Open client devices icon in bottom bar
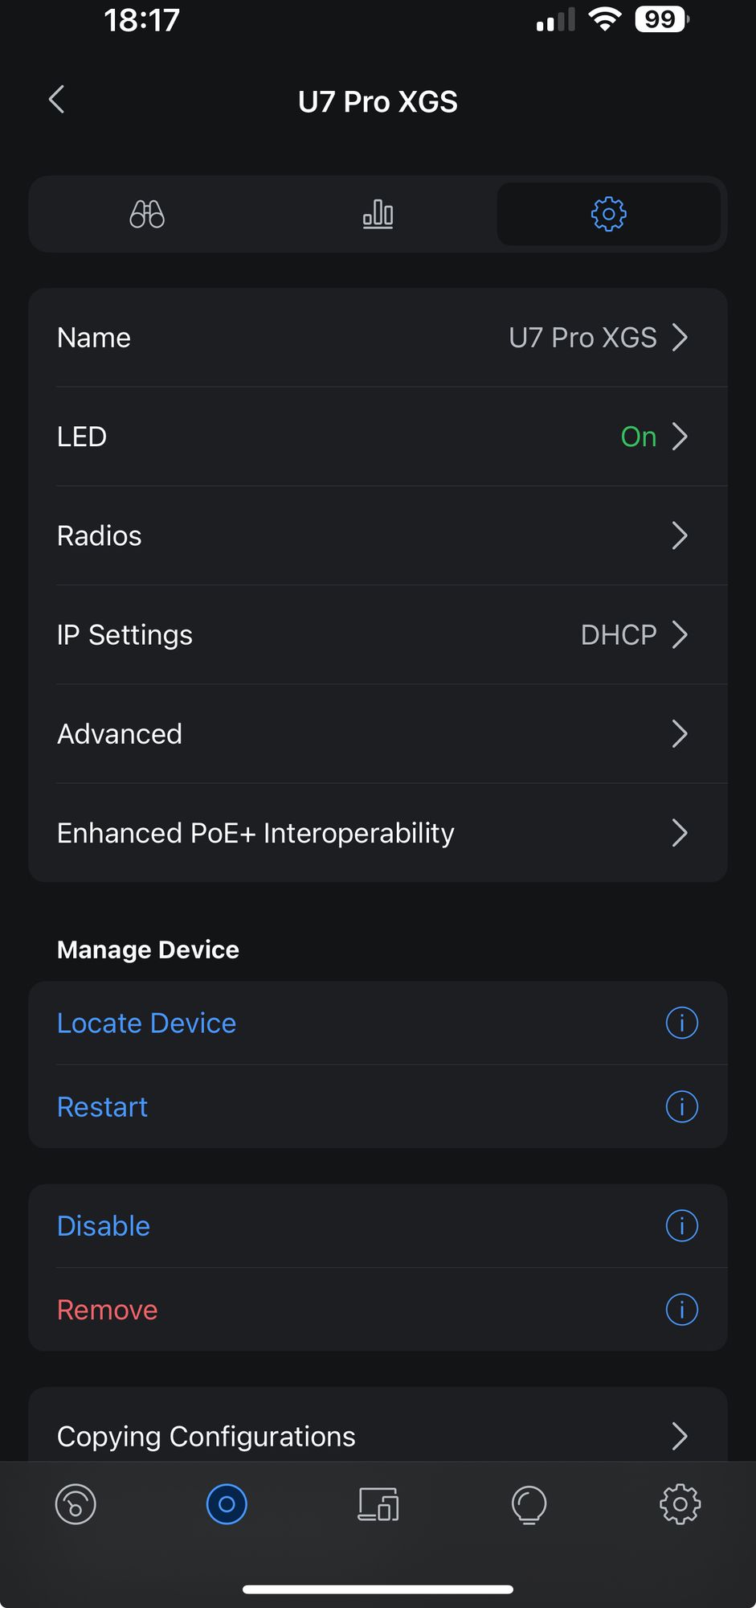Viewport: 756px width, 1608px height. pos(378,1504)
